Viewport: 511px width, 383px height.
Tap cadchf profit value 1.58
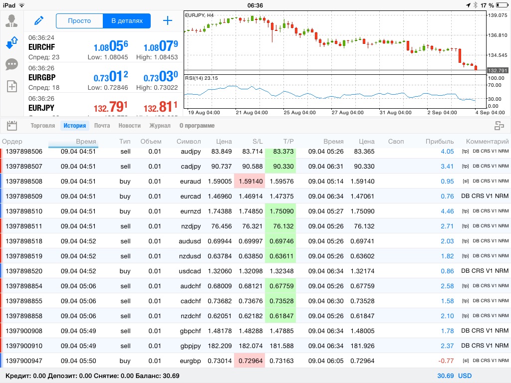[447, 301]
